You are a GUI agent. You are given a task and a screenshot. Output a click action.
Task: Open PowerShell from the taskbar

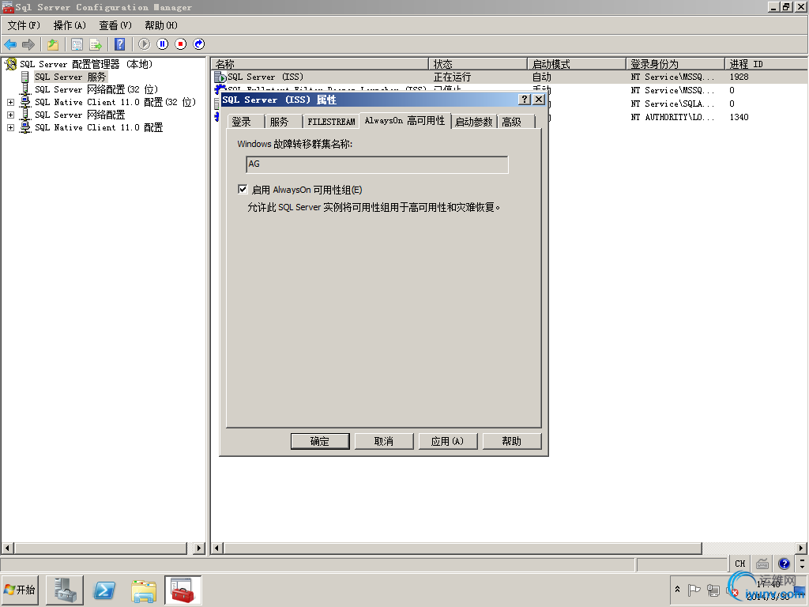point(103,590)
